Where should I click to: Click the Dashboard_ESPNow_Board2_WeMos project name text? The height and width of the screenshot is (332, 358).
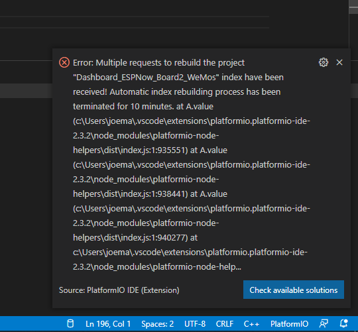click(x=146, y=77)
